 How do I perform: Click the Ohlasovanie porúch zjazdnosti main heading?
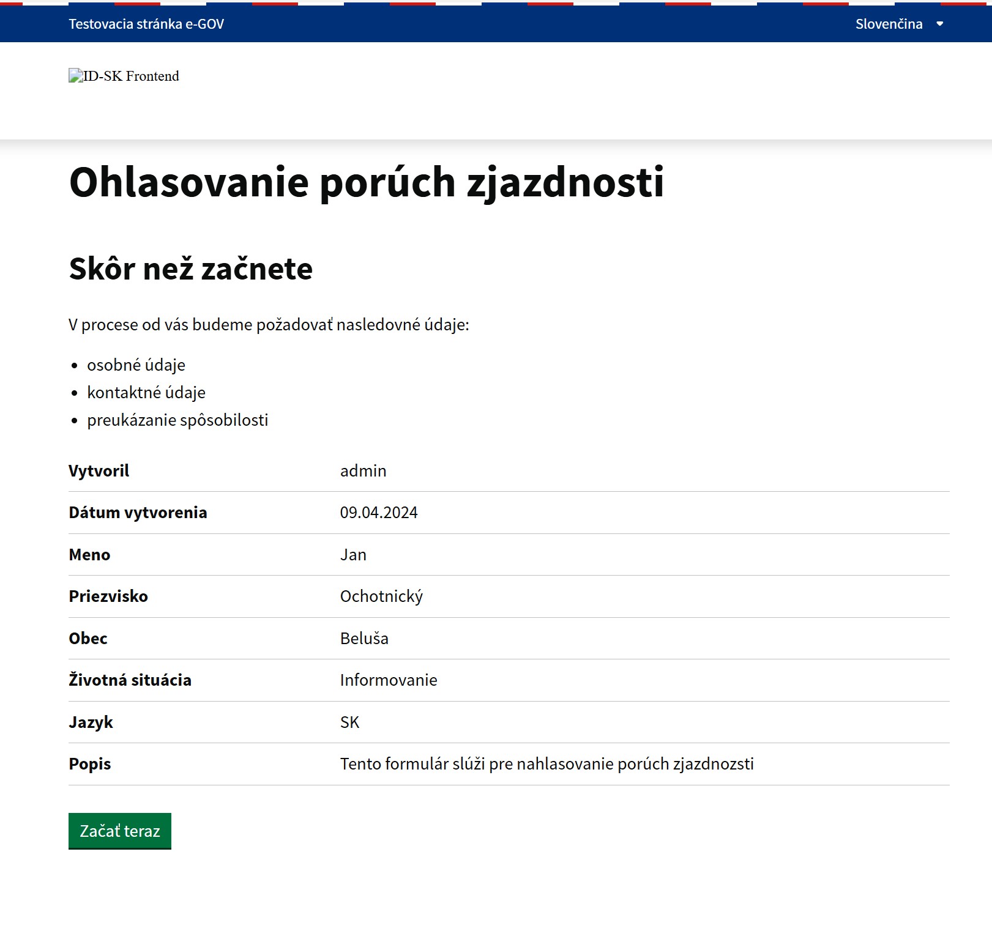click(366, 182)
